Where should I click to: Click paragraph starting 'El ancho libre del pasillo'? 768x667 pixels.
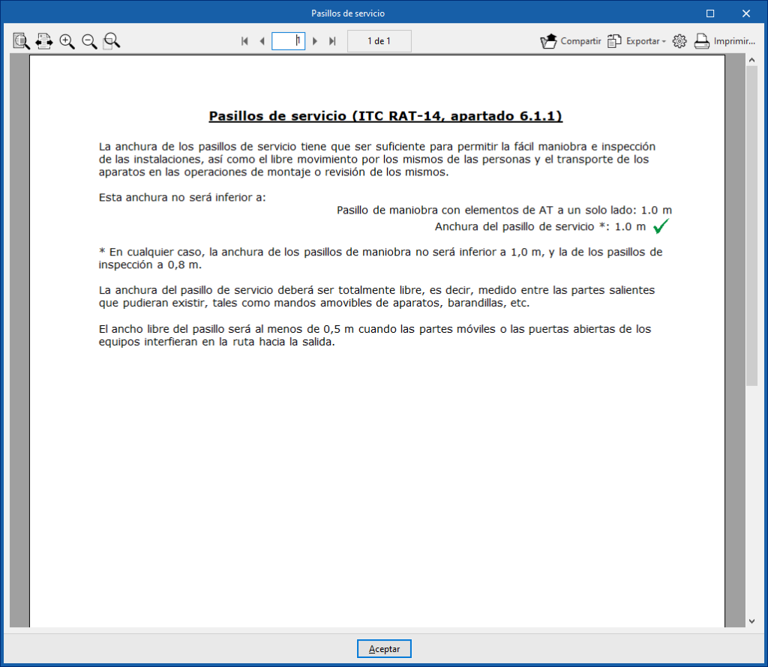coord(375,335)
